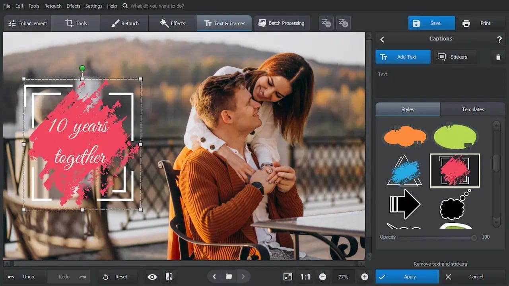
Task: Click the 1:1 actual size icon
Action: click(x=305, y=277)
